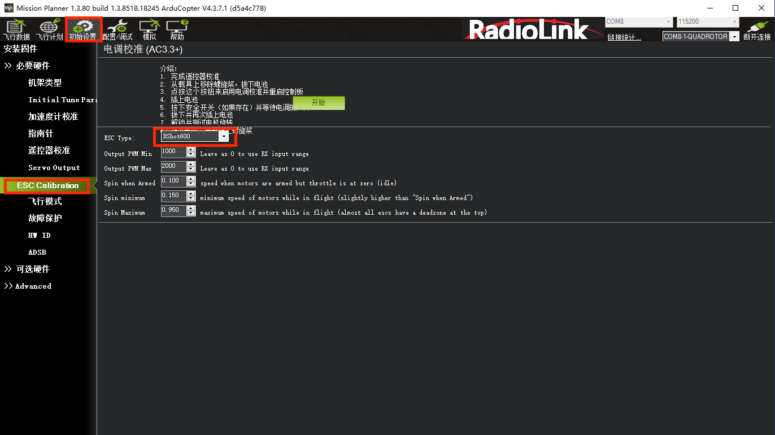This screenshot has height=435, width=775.
Task: Expand the Advanced section in sidebar
Action: tap(28, 286)
